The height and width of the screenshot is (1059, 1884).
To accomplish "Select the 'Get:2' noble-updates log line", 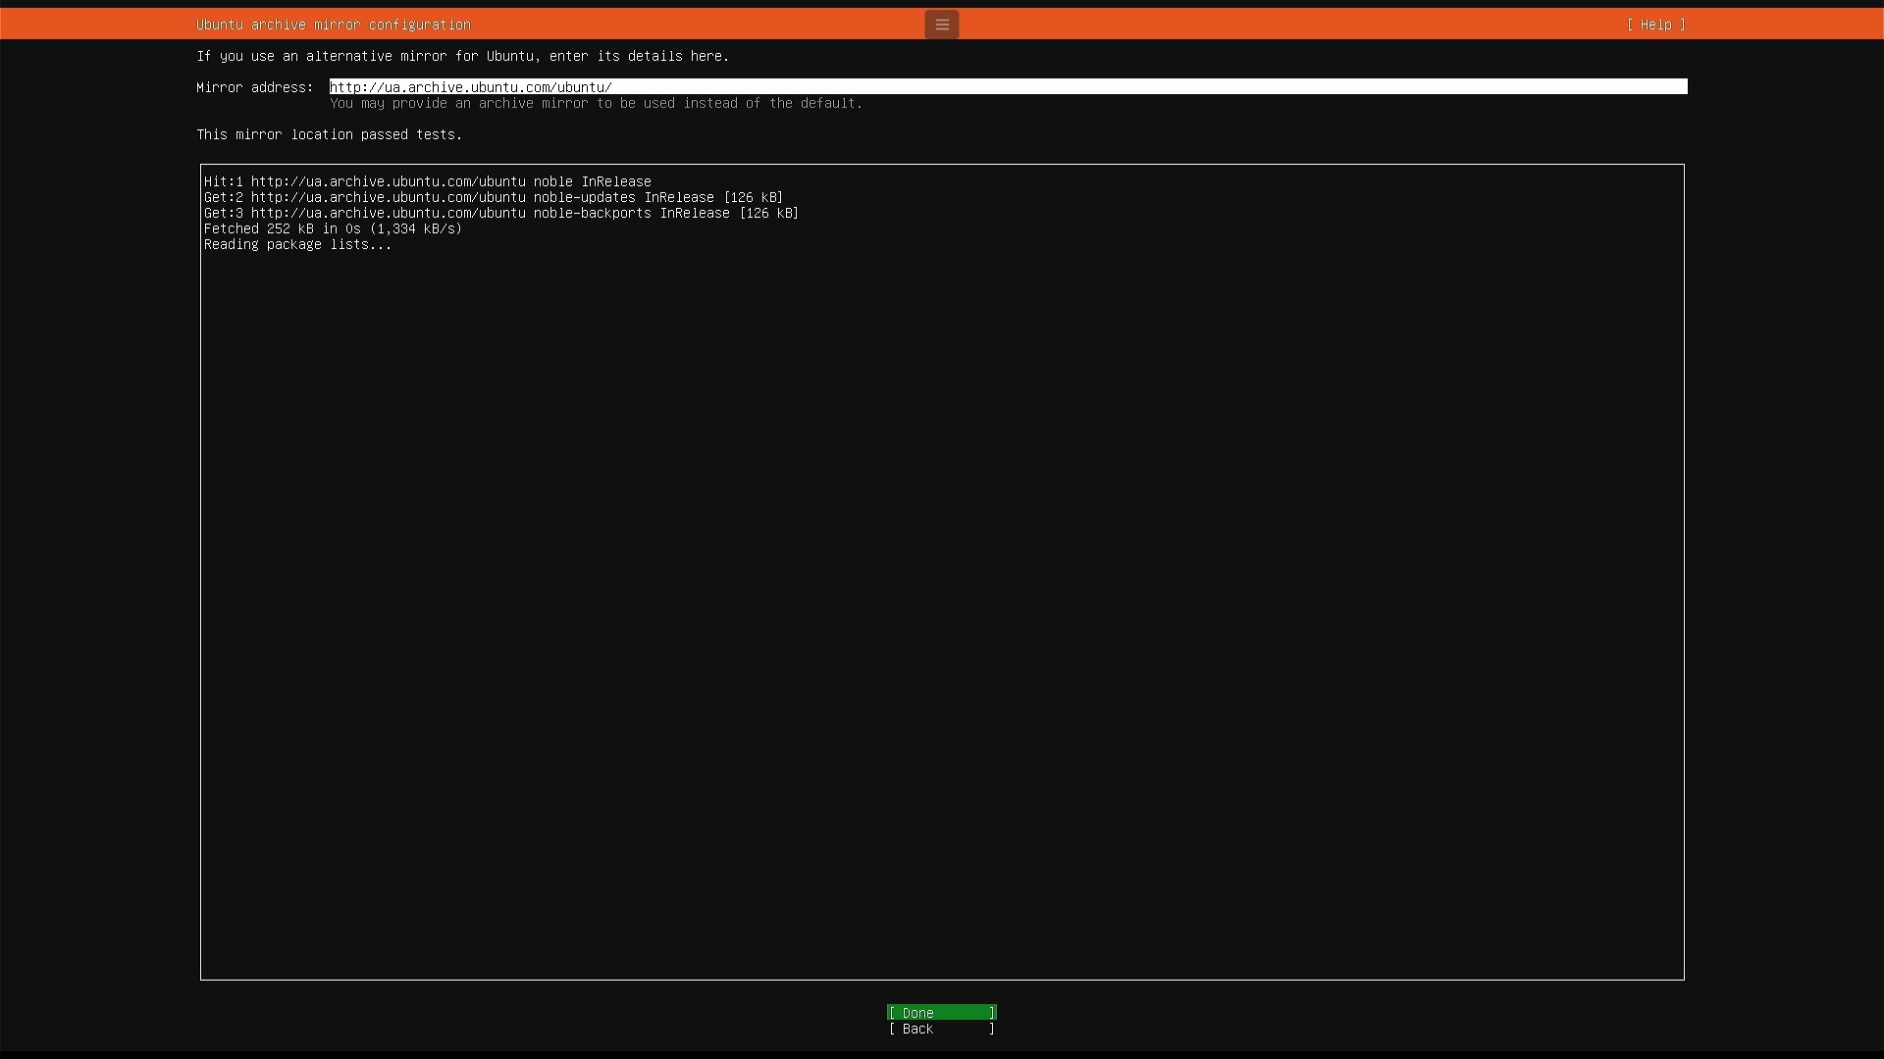I will (x=493, y=197).
